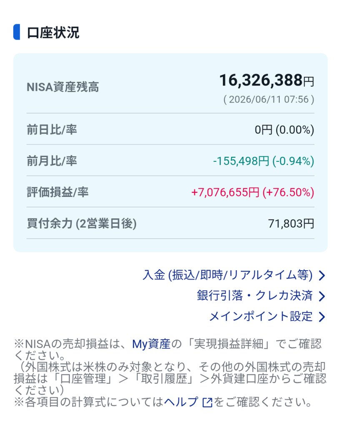Click the 口座状況 section heading
The image size is (341, 427).
click(x=53, y=33)
